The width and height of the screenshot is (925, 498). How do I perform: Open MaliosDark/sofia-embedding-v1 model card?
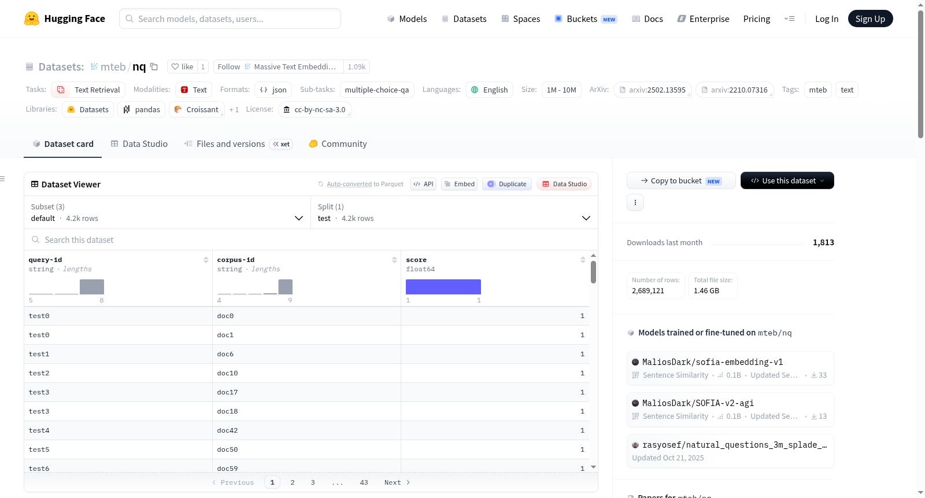coord(730,368)
